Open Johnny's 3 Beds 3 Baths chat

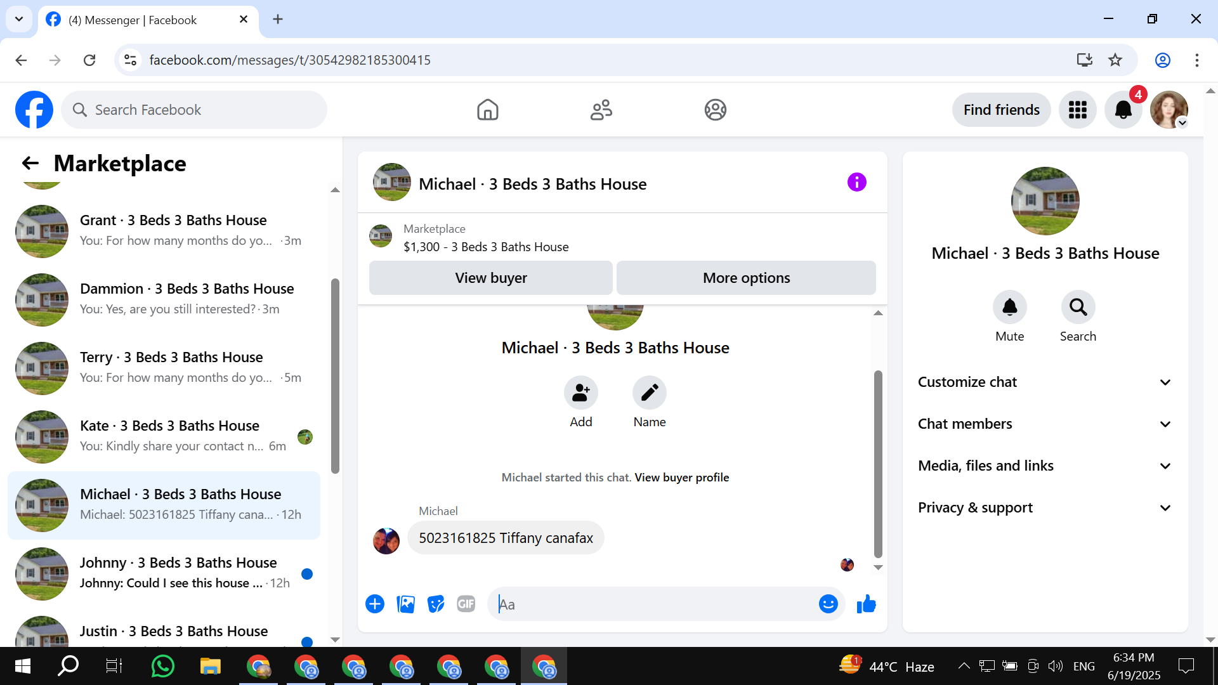[164, 573]
